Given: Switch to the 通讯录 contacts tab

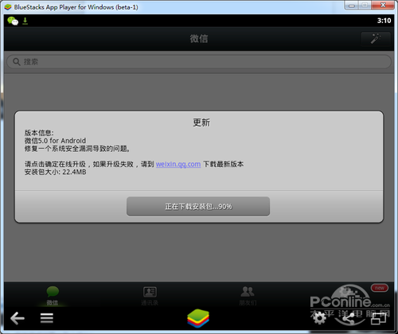Looking at the screenshot, I should click(x=150, y=296).
